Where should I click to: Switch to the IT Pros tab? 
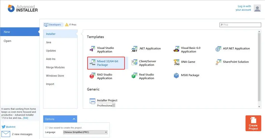point(71,25)
